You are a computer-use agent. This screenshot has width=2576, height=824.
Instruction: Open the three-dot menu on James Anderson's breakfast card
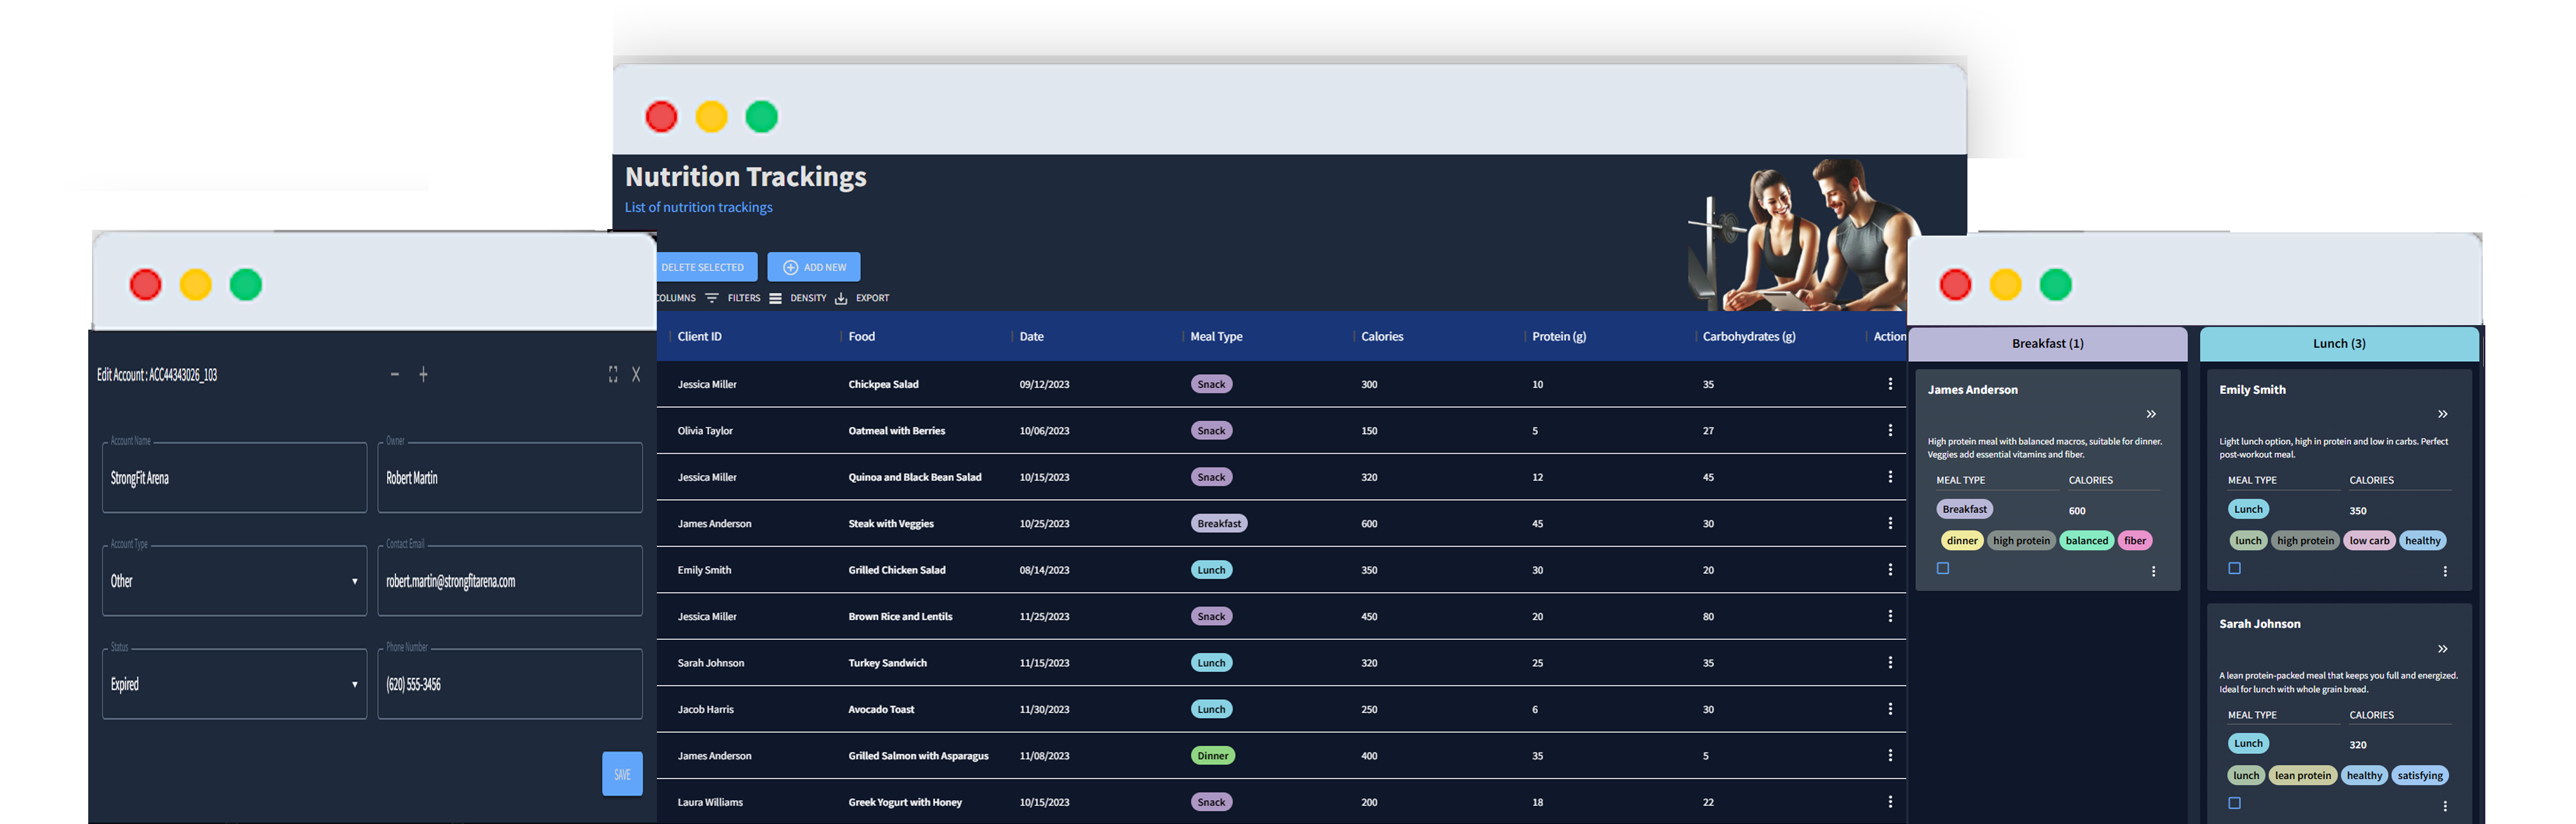click(x=2153, y=570)
